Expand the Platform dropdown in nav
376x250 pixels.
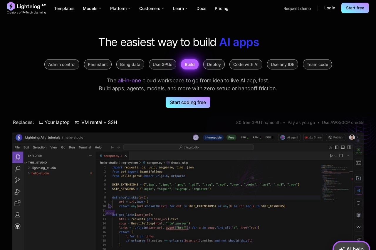coord(120,8)
